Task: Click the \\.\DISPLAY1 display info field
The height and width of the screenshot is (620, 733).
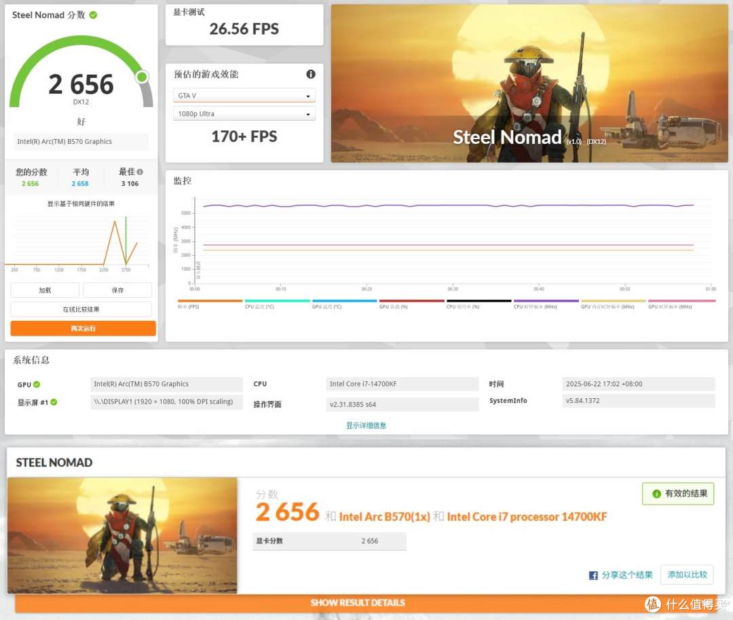Action: pyautogui.click(x=166, y=402)
